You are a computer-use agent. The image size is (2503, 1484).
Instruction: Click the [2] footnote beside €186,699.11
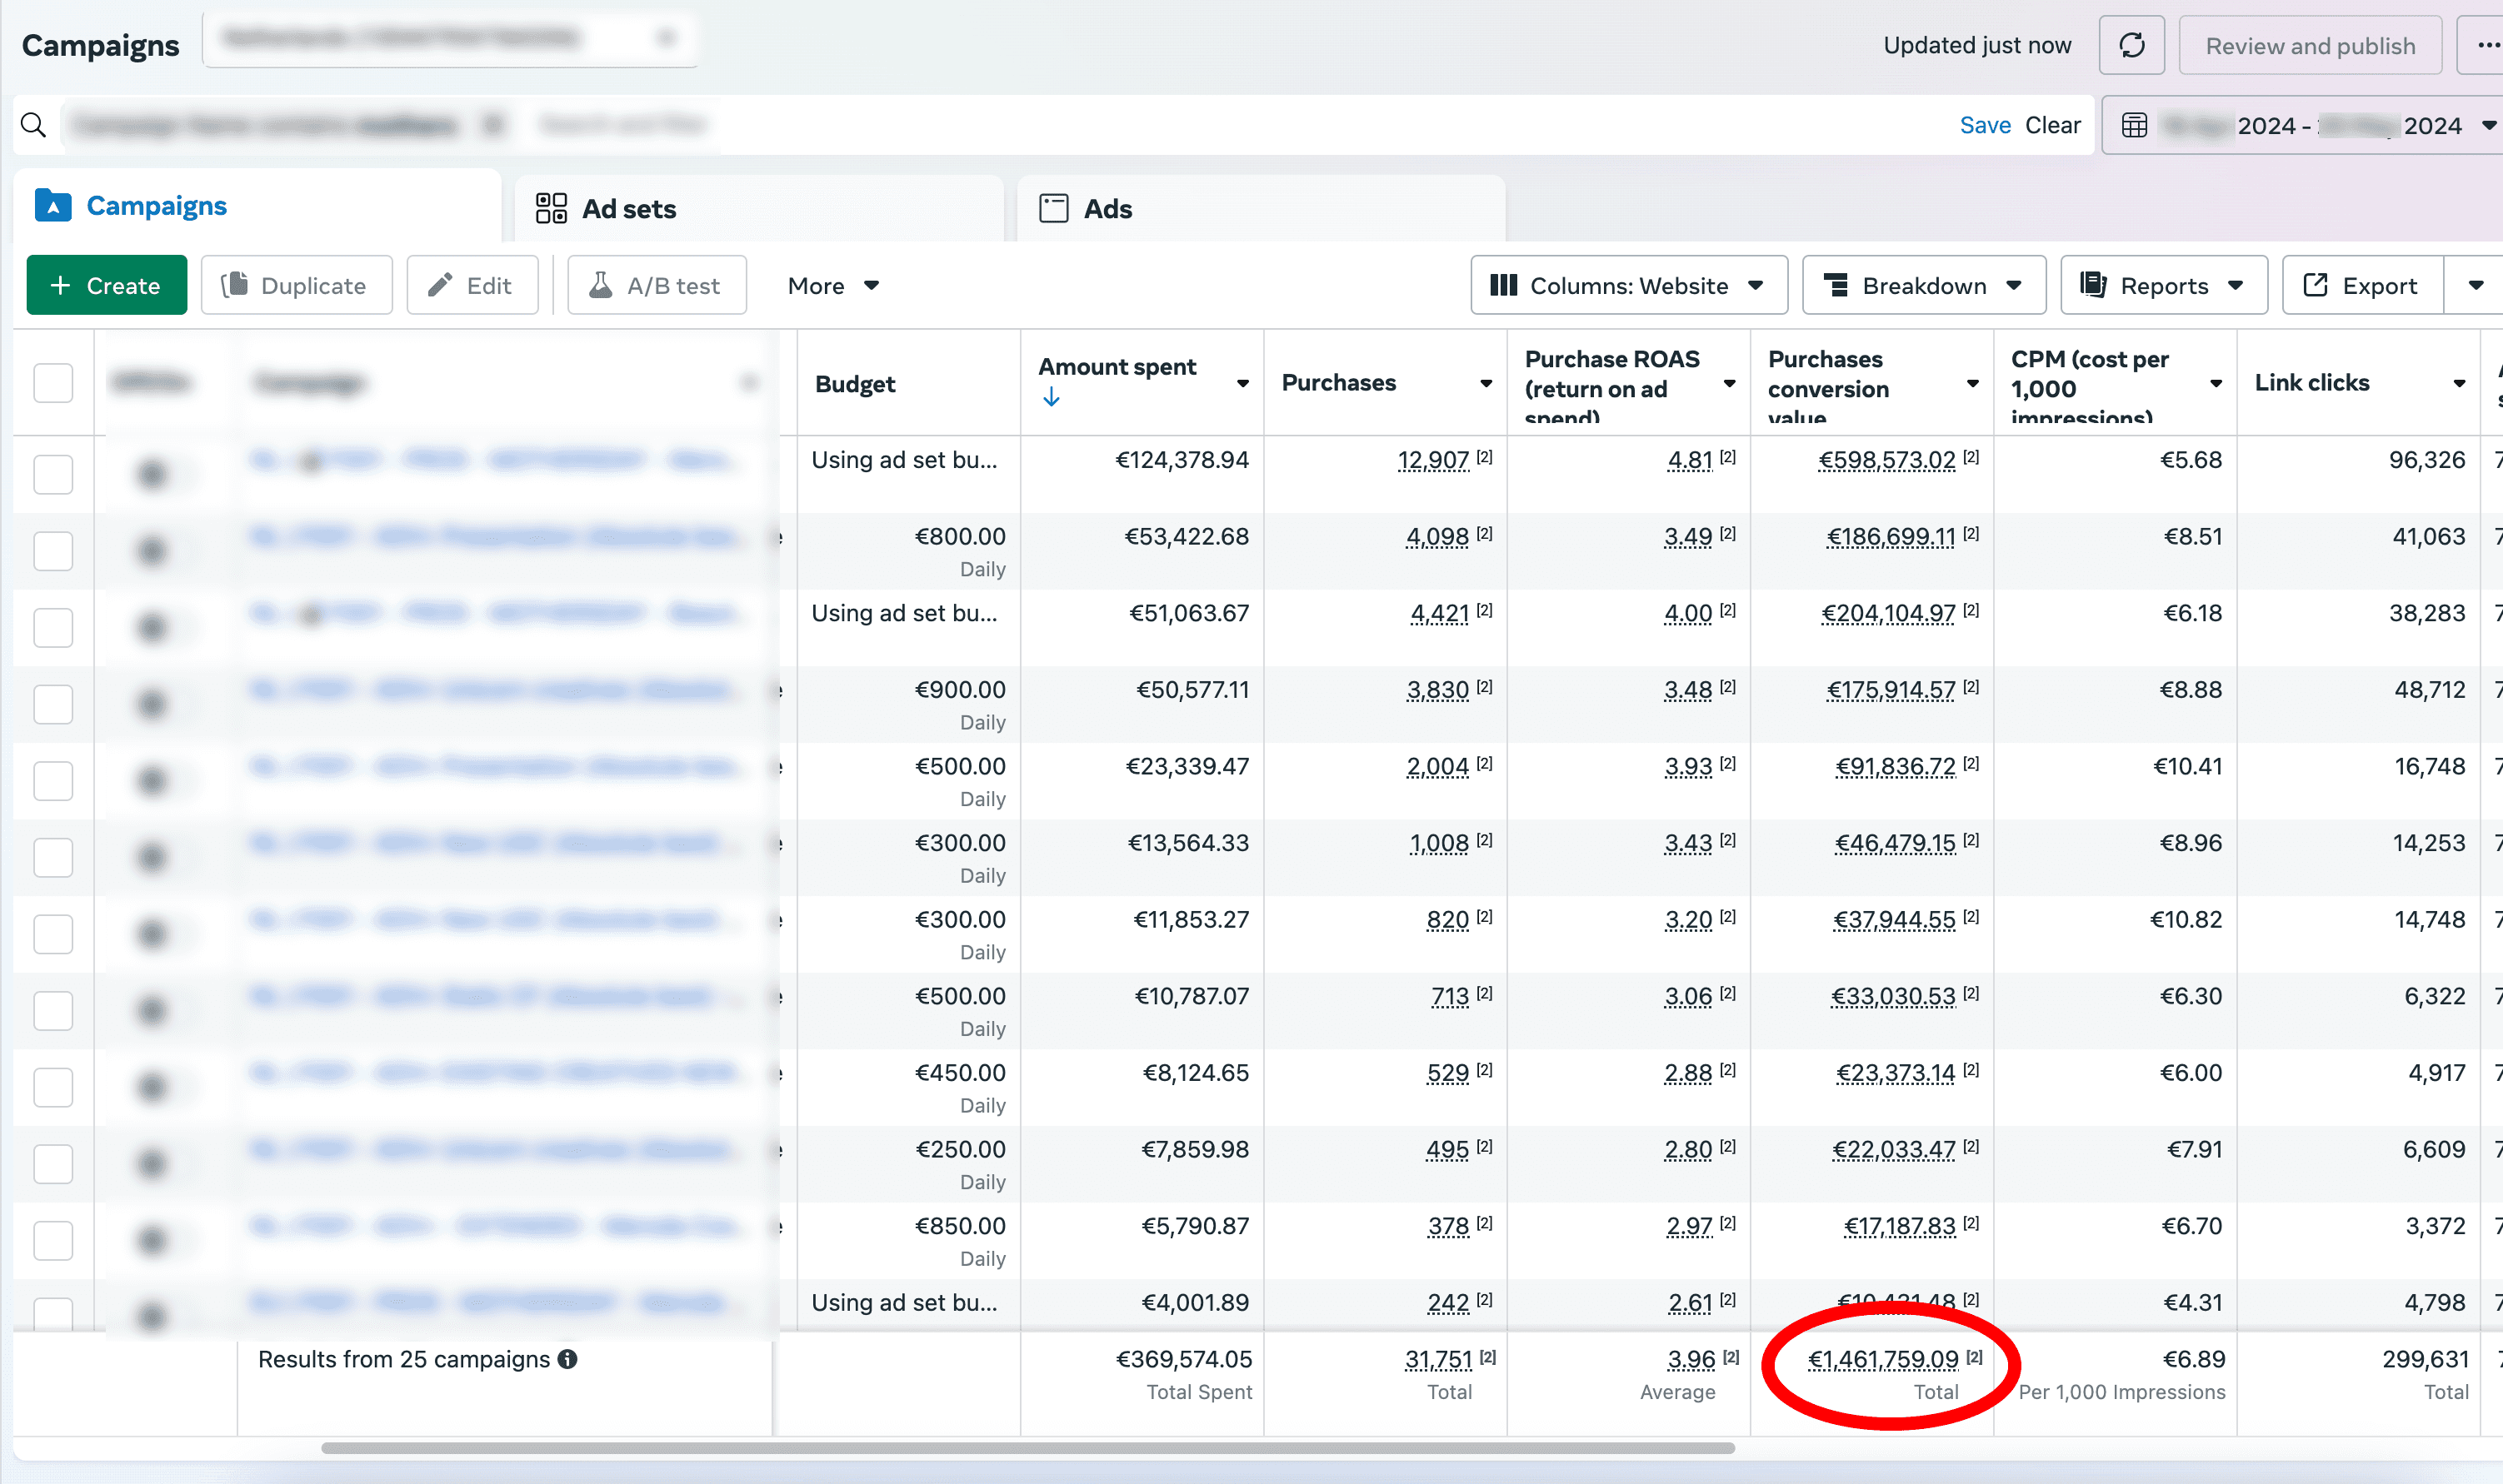[1971, 534]
